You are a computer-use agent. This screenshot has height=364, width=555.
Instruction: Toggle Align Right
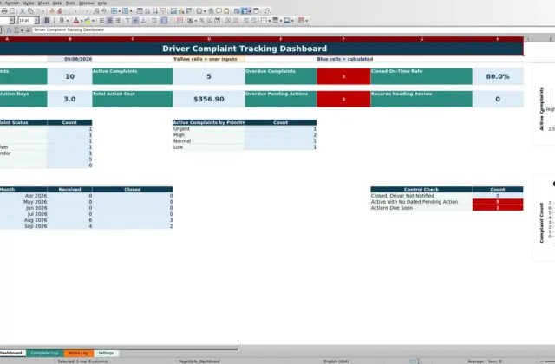click(118, 21)
